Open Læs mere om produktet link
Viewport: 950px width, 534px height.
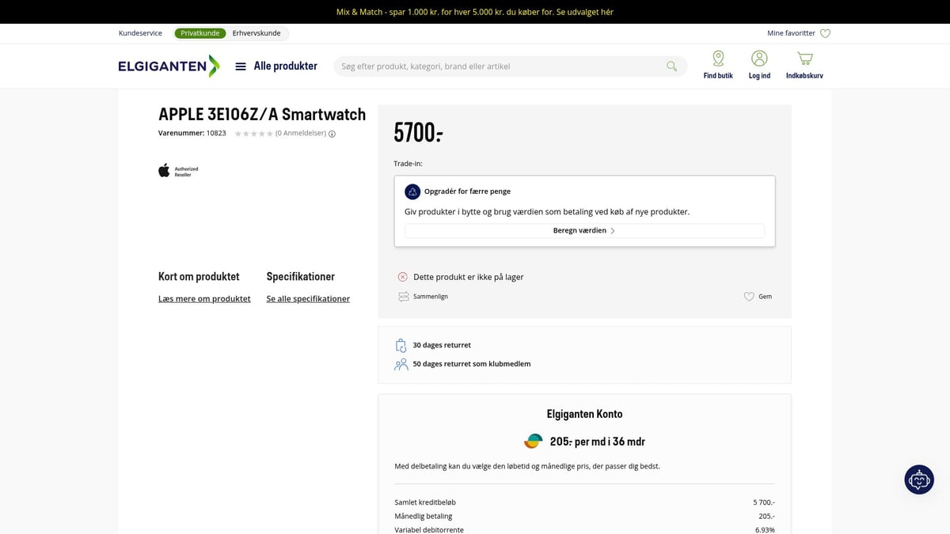pyautogui.click(x=204, y=299)
